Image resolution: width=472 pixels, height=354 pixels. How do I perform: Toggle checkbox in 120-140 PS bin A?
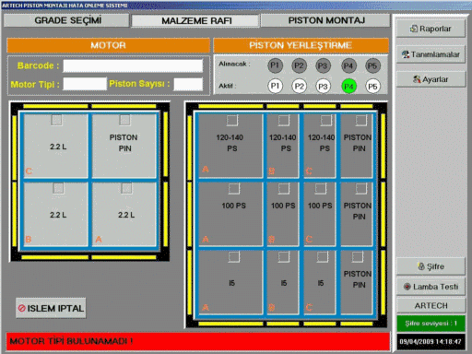[x=232, y=121]
